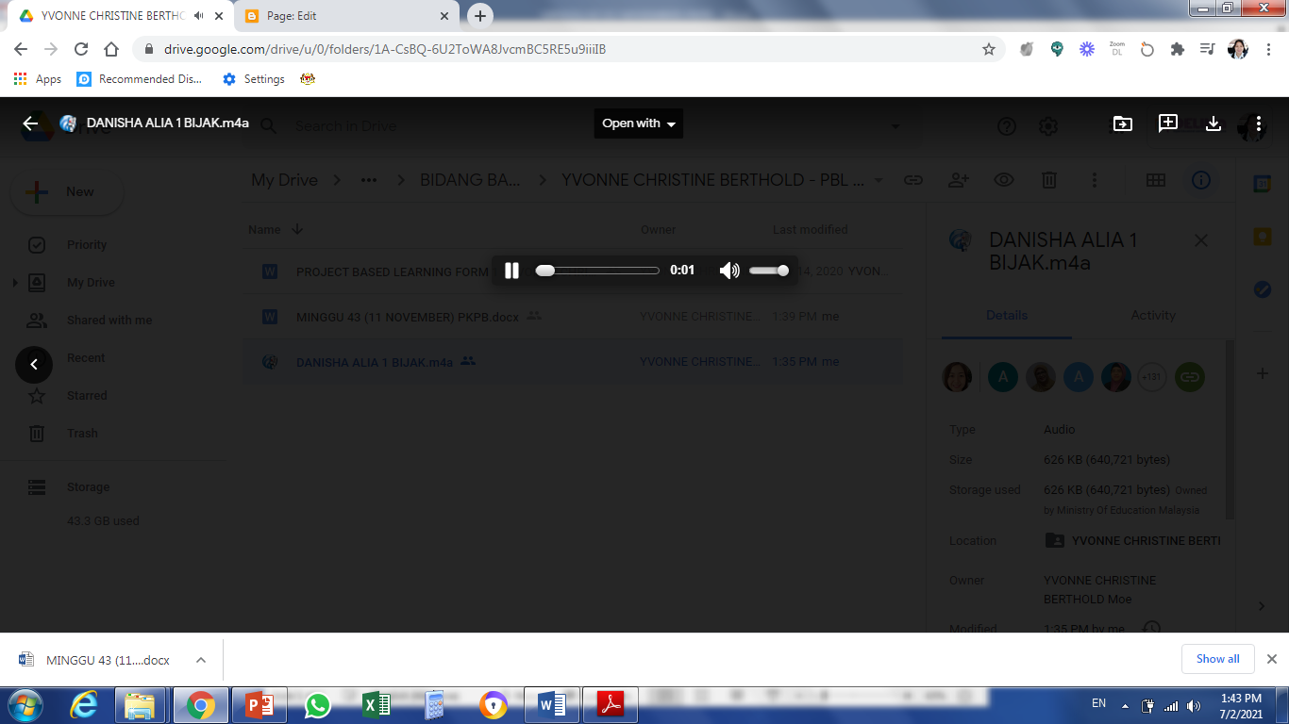
Task: Open the Recommended Dis... bookmark
Action: point(140,79)
